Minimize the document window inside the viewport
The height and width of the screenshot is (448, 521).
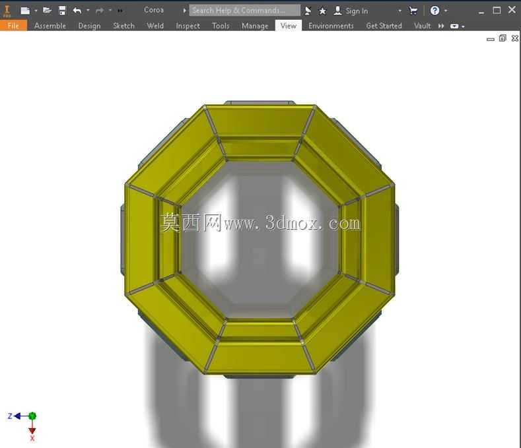pyautogui.click(x=491, y=39)
